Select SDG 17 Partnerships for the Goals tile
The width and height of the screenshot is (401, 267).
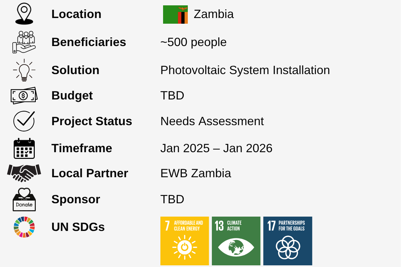coord(288,241)
